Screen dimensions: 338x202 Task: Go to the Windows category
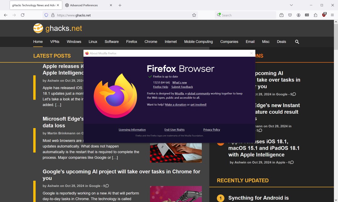click(x=74, y=42)
